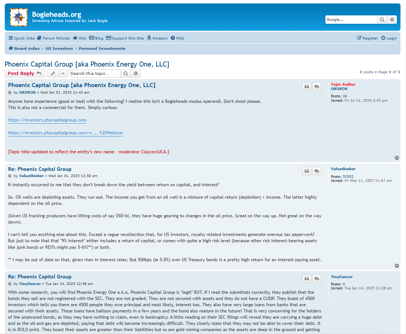Click the Search this topic field

[95, 74]
